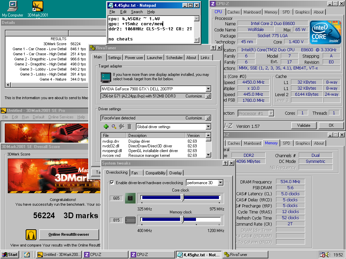The width and height of the screenshot is (346, 259).
Task: Expand the Customize arrow beside 256-bit G71
Action: click(x=208, y=96)
